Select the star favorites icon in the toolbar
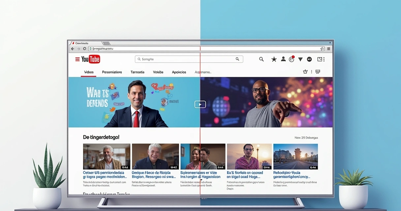401x211 pixels. pyautogui.click(x=274, y=59)
